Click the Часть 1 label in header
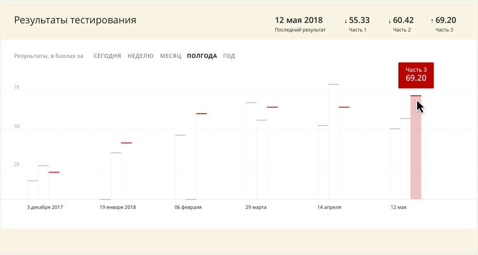 coord(358,30)
